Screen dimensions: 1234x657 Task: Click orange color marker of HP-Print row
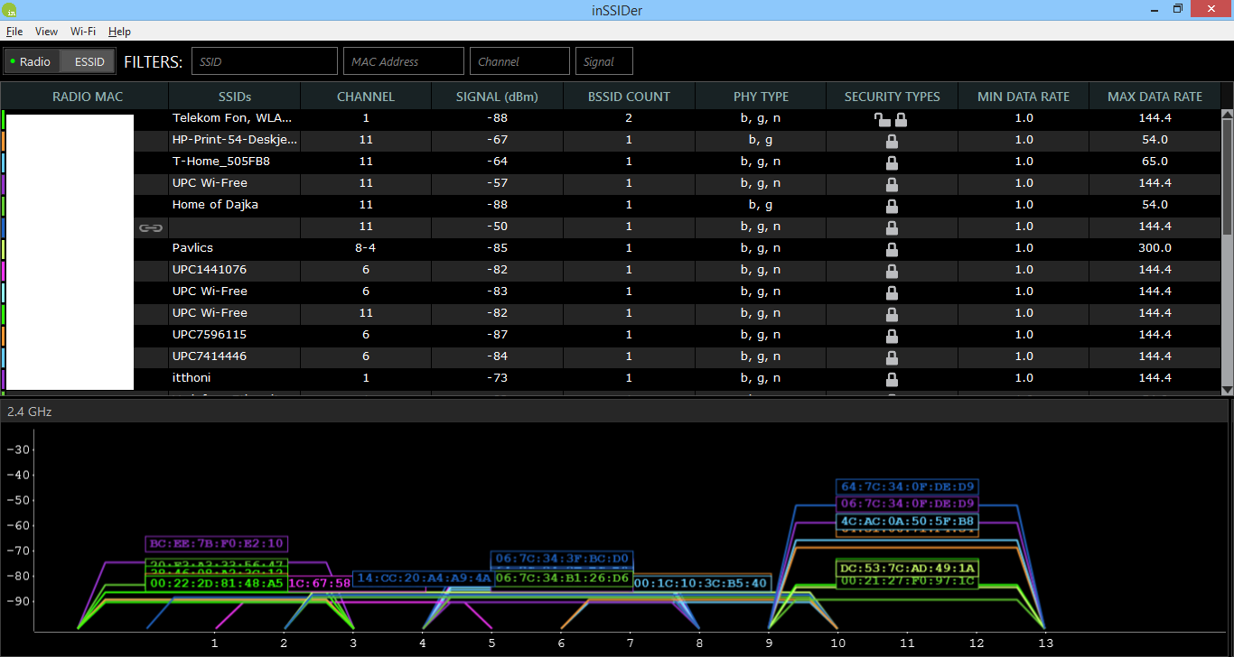click(4, 141)
